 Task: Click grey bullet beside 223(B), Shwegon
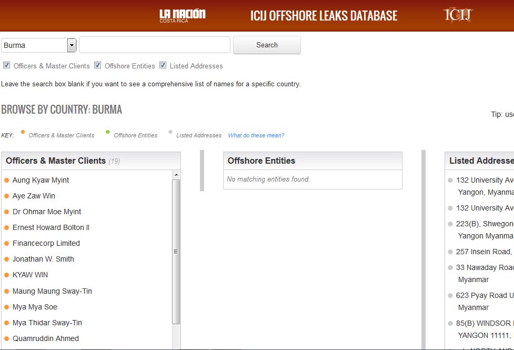coord(450,224)
